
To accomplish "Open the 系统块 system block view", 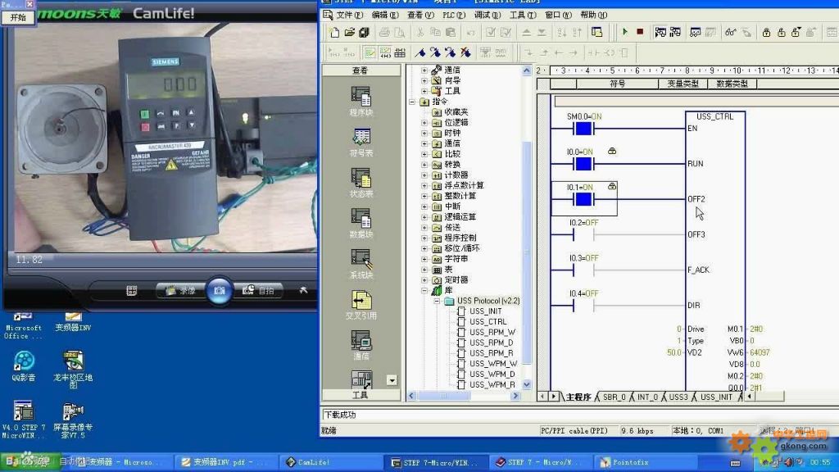I will point(361,265).
